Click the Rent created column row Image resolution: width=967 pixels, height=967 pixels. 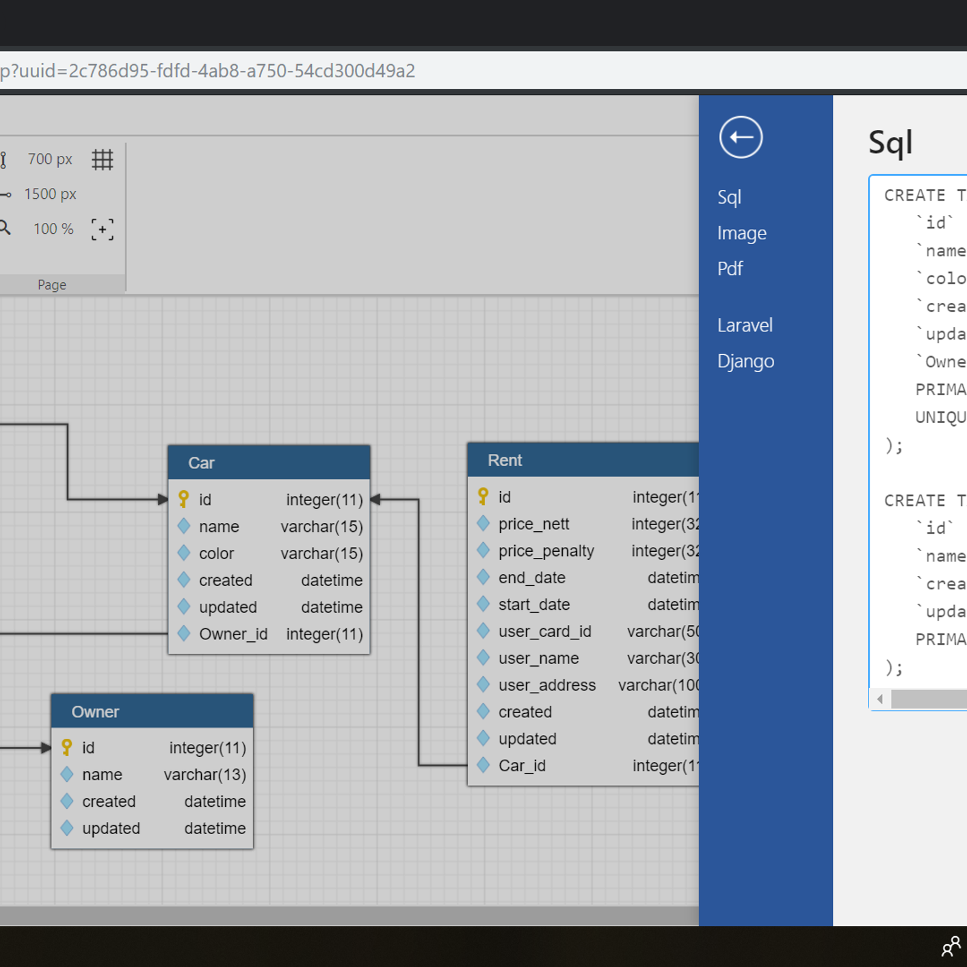(584, 711)
